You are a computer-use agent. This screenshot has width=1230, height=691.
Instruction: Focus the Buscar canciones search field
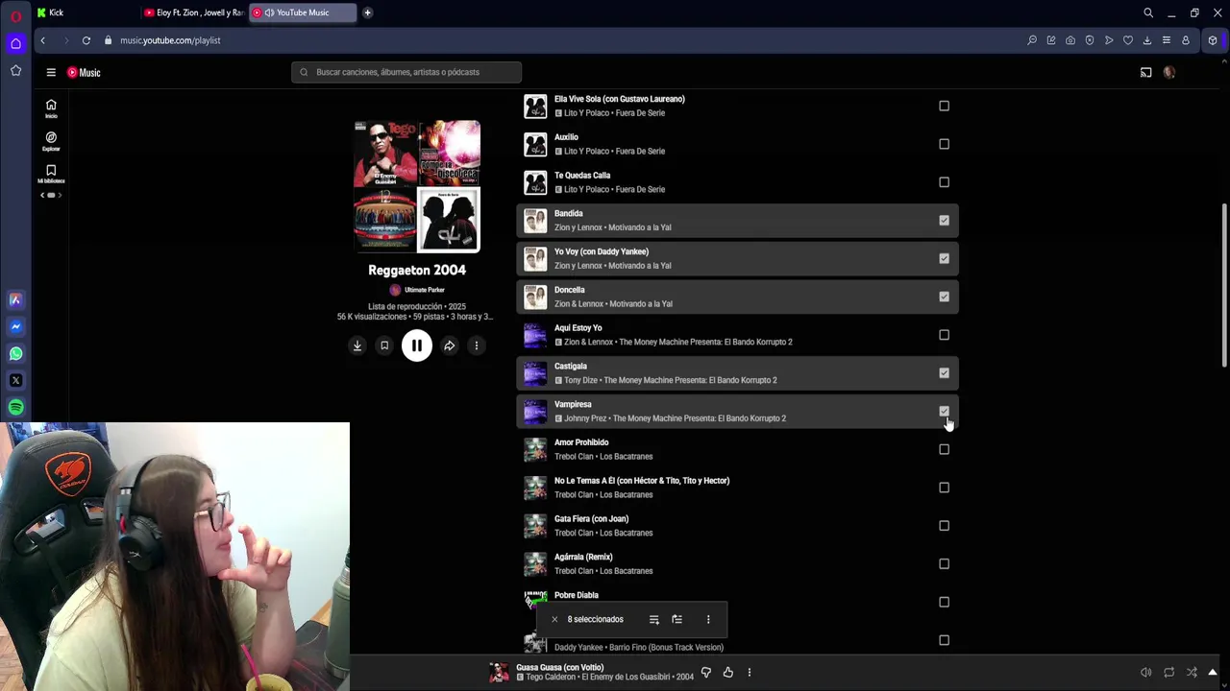click(x=406, y=72)
